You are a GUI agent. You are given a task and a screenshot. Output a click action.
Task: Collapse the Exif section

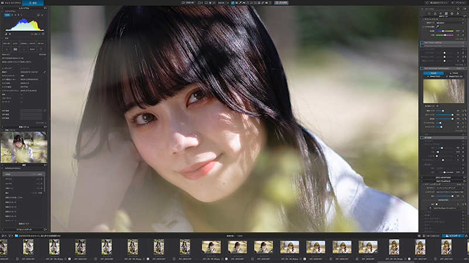pos(2,38)
